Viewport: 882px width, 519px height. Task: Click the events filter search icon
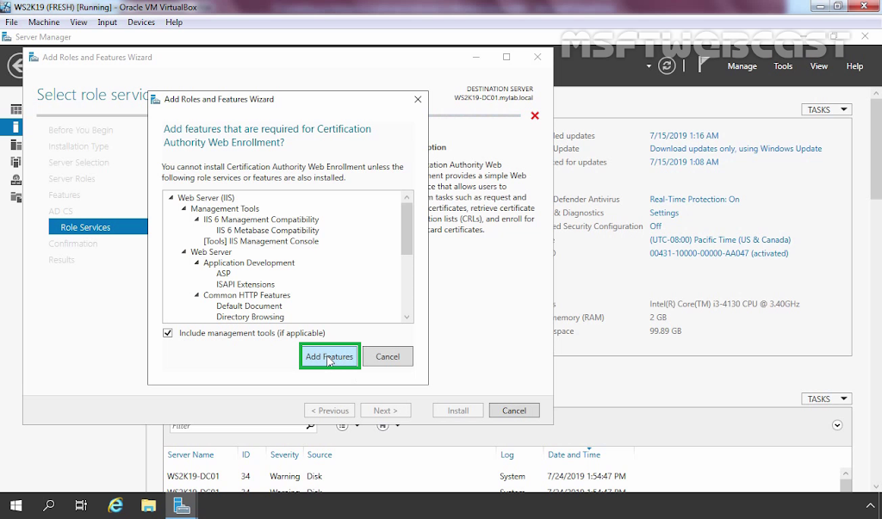click(x=310, y=426)
